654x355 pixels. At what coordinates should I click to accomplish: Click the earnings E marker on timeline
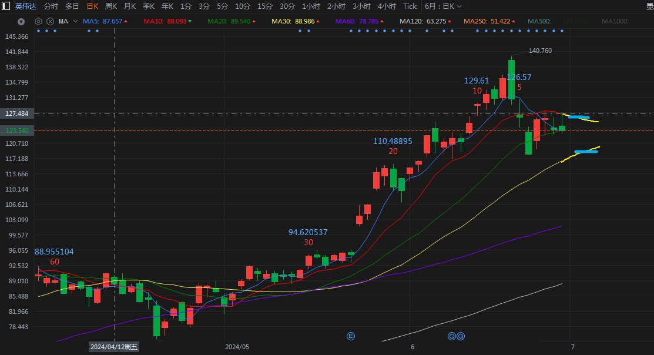(351, 336)
